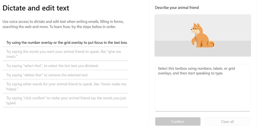The width and height of the screenshot is (260, 126).
Task: Click the dog's curled tail in illustration
Action: [x=211, y=44]
